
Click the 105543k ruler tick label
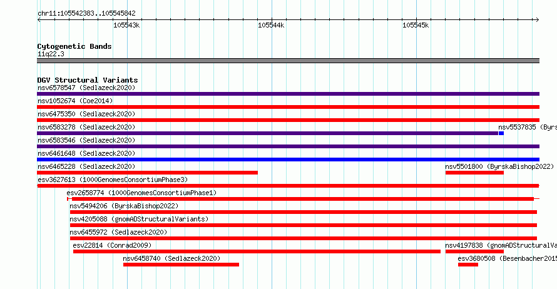pyautogui.click(x=126, y=25)
